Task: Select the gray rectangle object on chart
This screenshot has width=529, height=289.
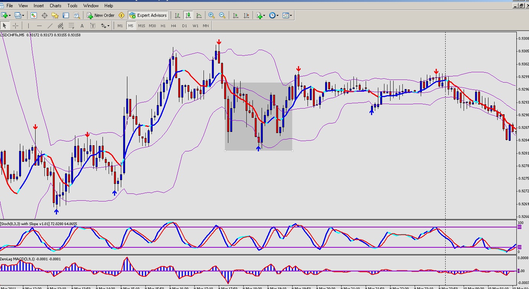Action: pos(259,117)
